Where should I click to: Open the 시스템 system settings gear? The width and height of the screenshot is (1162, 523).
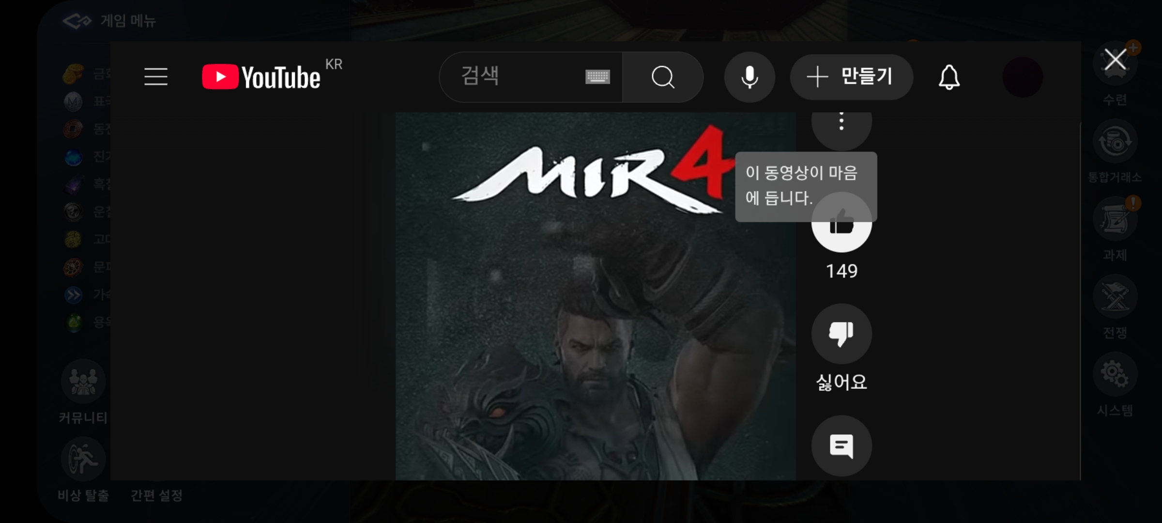tap(1115, 374)
